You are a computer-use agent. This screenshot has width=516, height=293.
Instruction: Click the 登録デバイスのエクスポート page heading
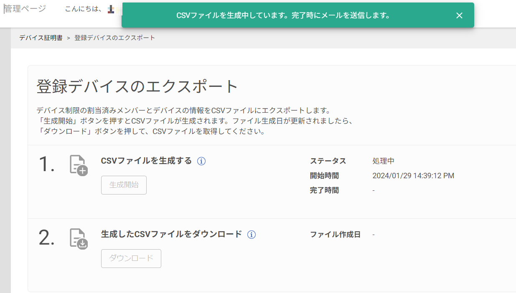point(137,87)
